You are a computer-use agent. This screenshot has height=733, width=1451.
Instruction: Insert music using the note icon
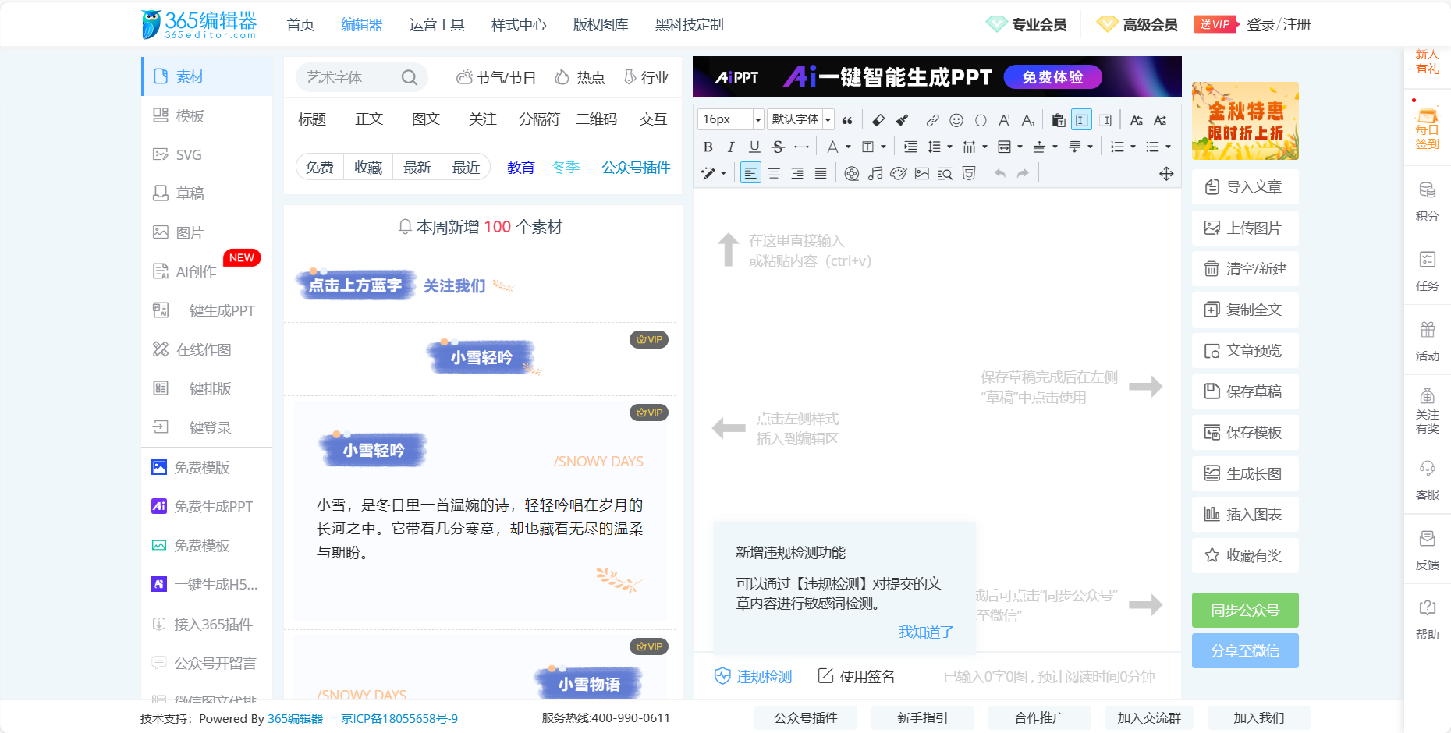(875, 173)
